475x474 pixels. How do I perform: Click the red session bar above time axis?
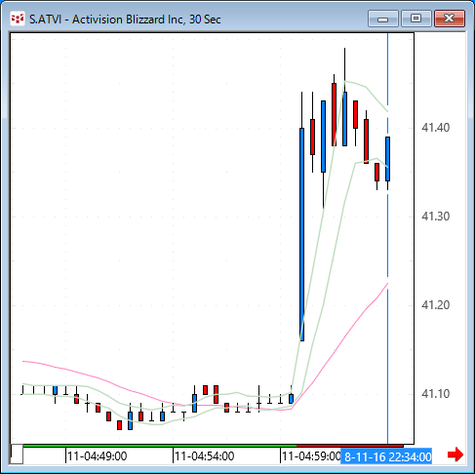coord(350,446)
